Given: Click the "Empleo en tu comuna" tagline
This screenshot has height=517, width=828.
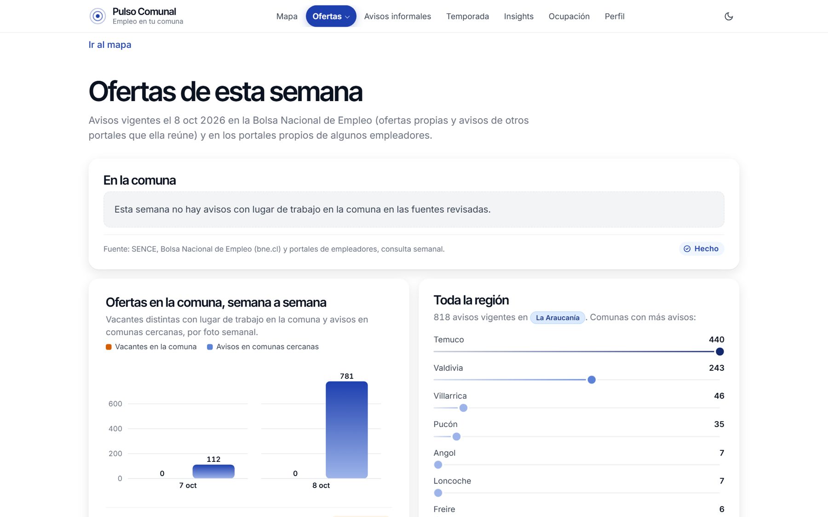Looking at the screenshot, I should pyautogui.click(x=148, y=22).
